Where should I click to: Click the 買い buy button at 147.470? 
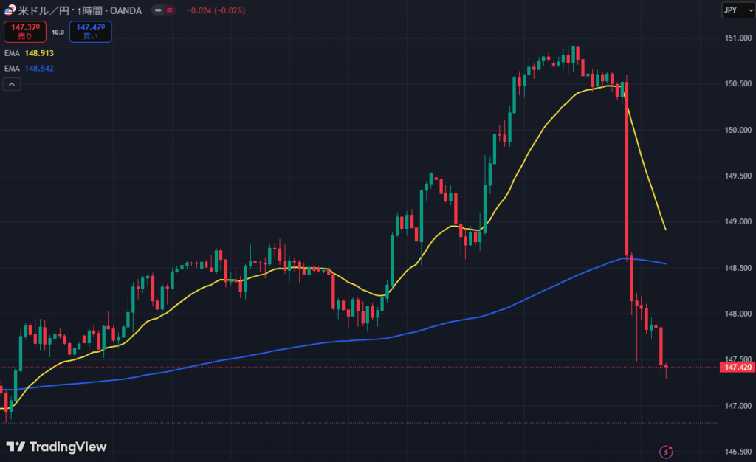coord(90,31)
